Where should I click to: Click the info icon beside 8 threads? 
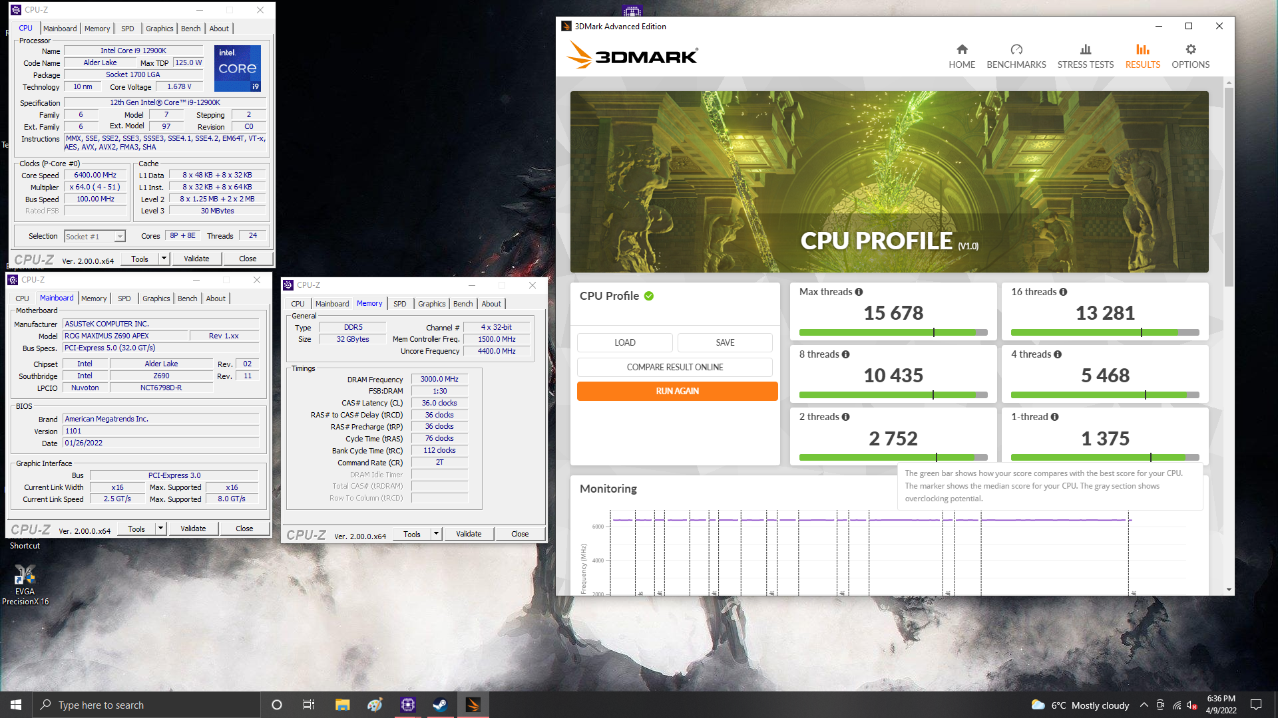(x=846, y=354)
